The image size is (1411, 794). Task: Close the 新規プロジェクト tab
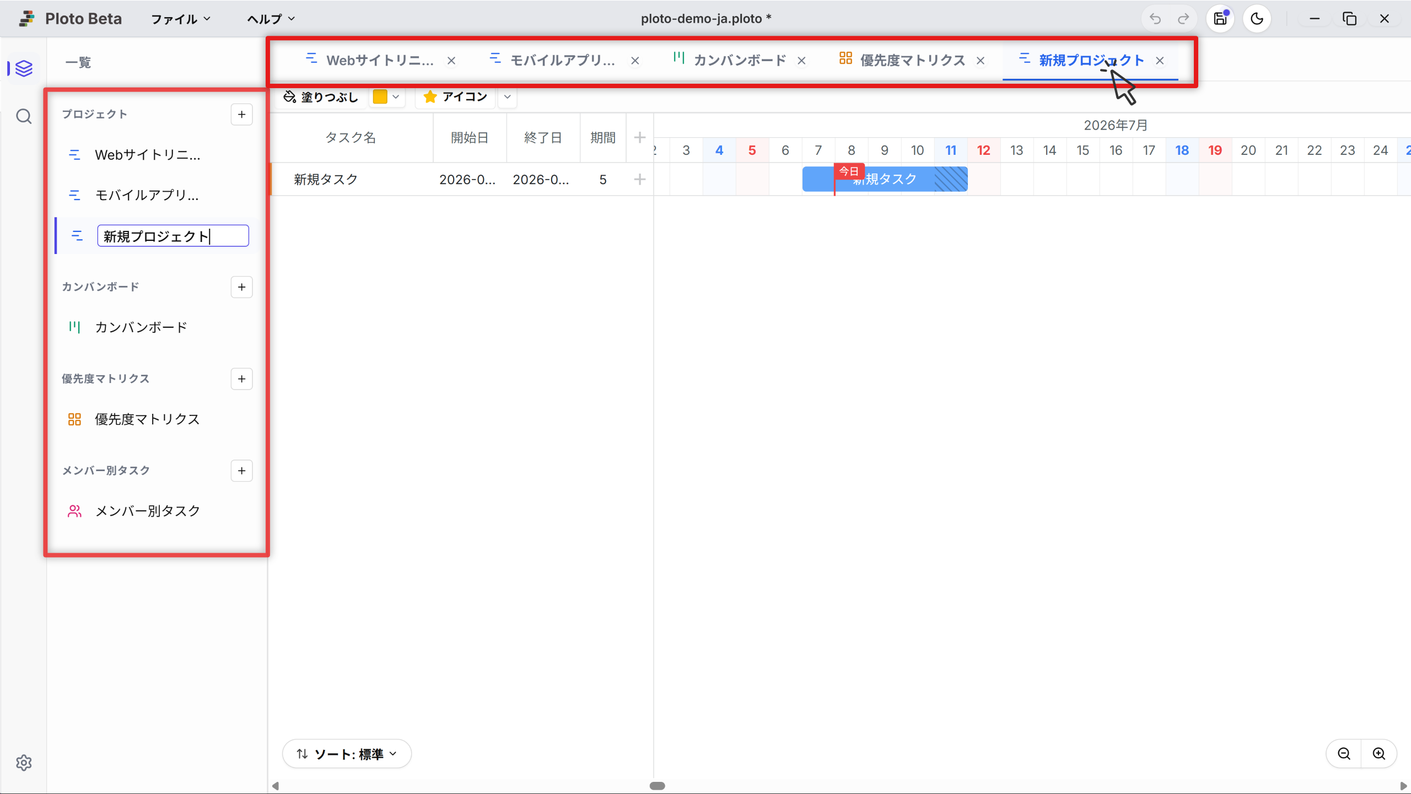tap(1160, 61)
